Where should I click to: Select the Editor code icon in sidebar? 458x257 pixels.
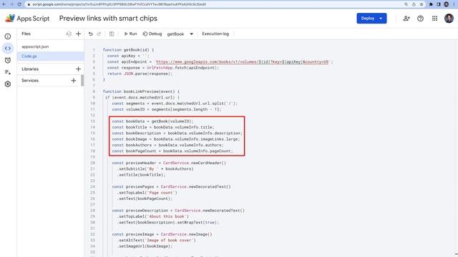(x=8, y=49)
